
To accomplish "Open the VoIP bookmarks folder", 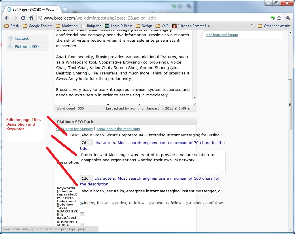I will coord(162,26).
